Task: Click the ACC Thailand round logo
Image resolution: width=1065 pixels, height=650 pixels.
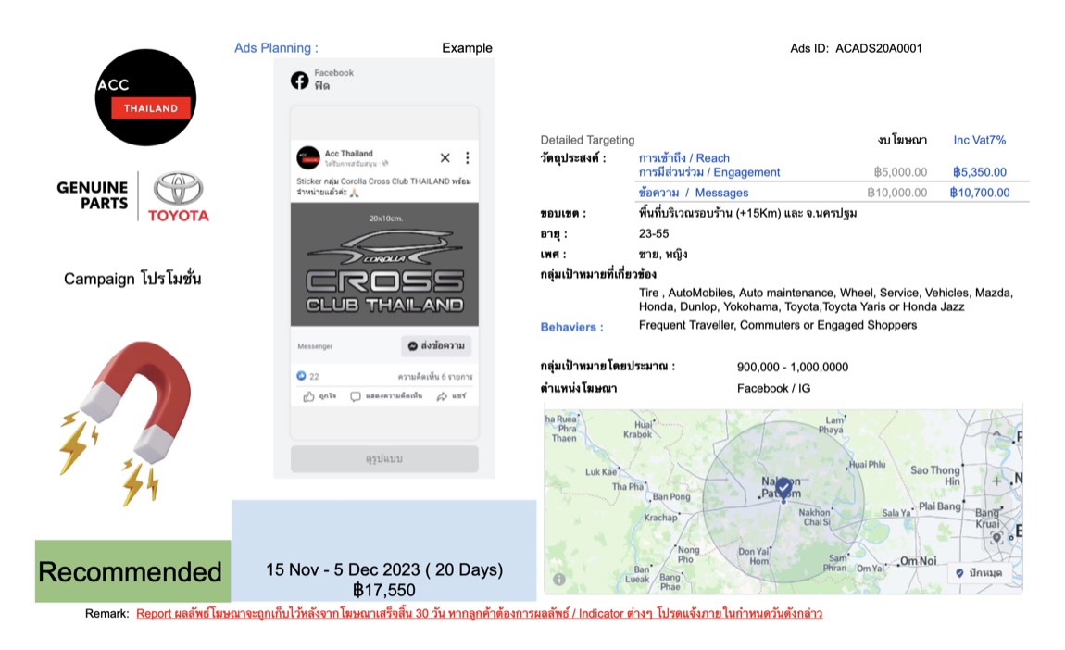Action: [145, 97]
